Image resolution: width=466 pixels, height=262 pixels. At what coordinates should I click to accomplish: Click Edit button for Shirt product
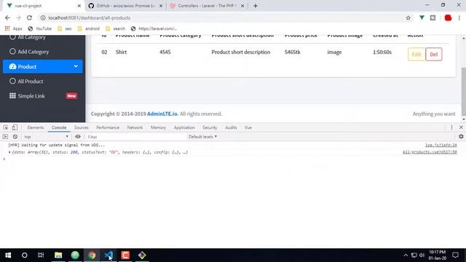point(416,55)
